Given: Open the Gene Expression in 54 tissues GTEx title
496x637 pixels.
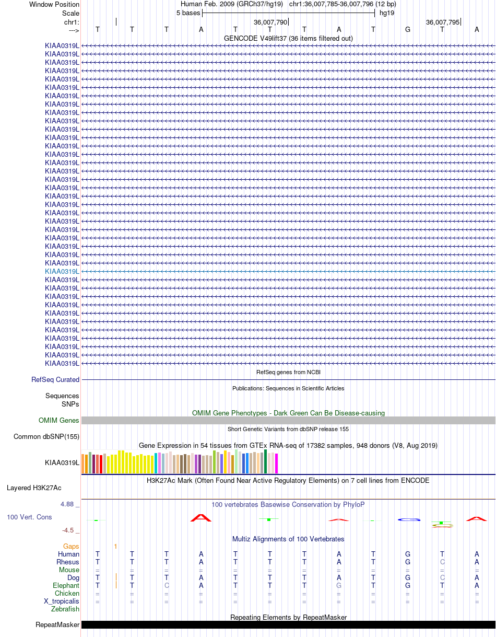Looking at the screenshot, I should point(288,445).
